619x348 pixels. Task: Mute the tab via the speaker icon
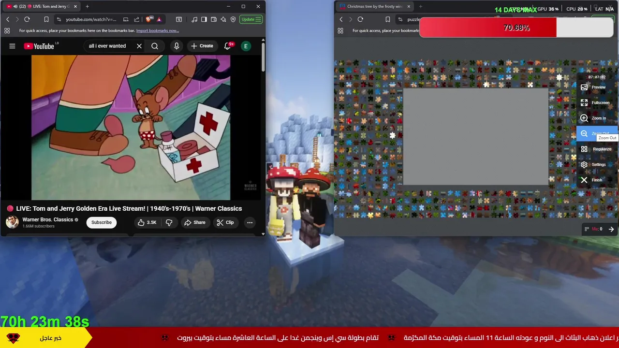(x=15, y=6)
